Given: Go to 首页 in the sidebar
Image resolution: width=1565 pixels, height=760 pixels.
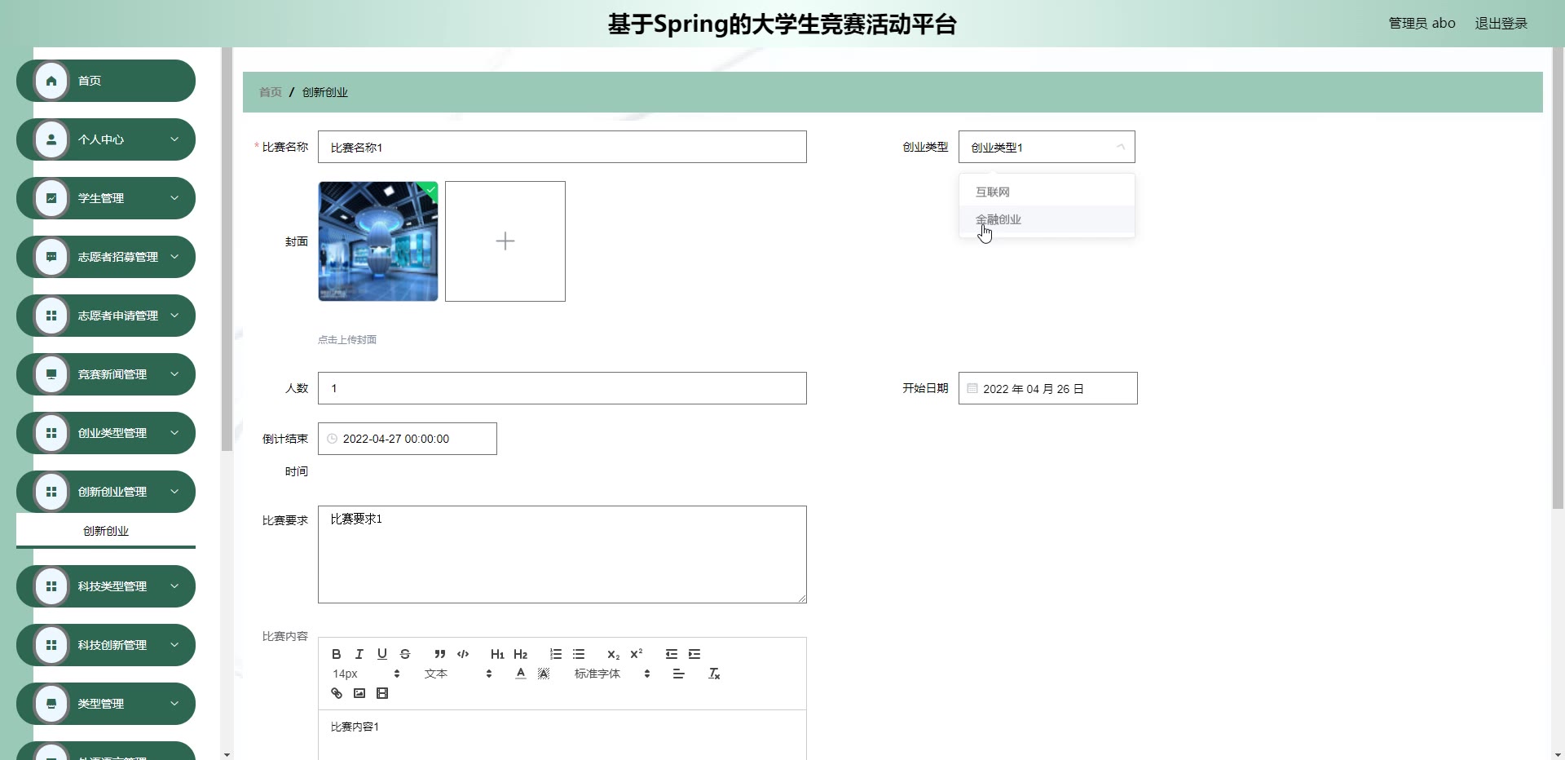Looking at the screenshot, I should point(106,81).
